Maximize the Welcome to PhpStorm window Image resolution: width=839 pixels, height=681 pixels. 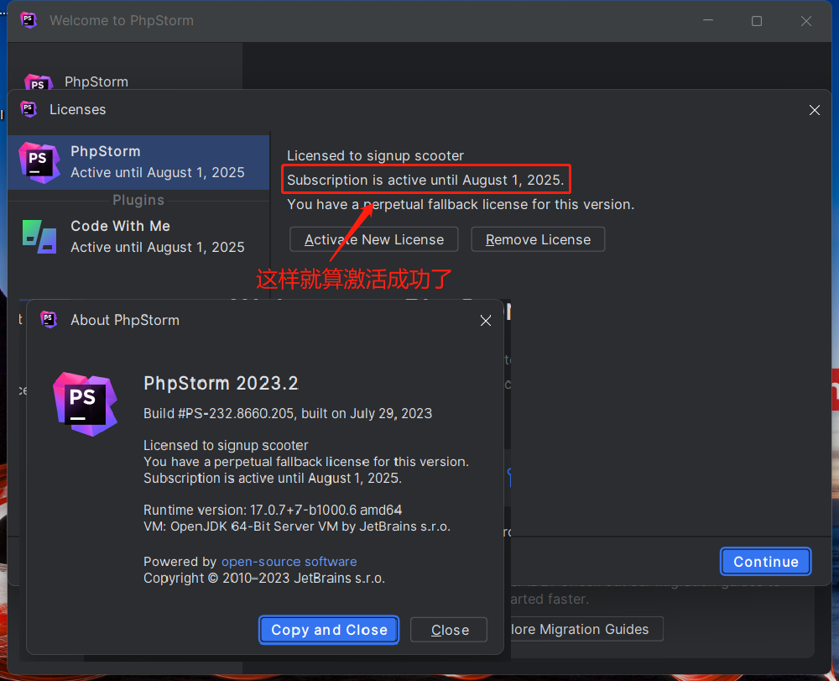757,21
